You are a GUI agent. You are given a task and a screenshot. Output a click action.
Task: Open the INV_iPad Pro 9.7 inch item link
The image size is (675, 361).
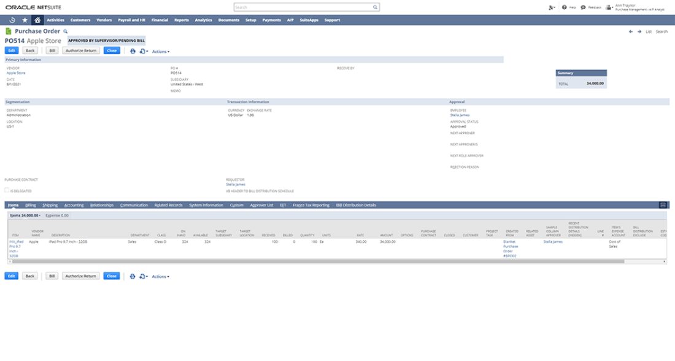(x=17, y=249)
